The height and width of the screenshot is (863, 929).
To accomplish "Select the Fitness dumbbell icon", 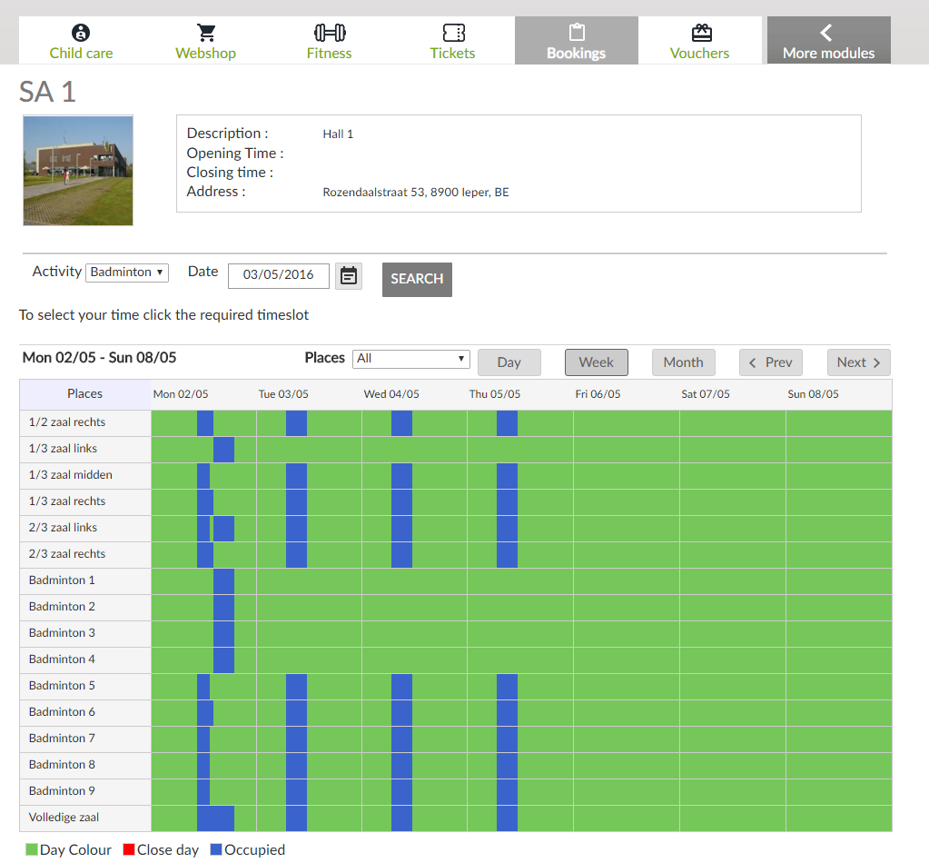I will [x=330, y=34].
